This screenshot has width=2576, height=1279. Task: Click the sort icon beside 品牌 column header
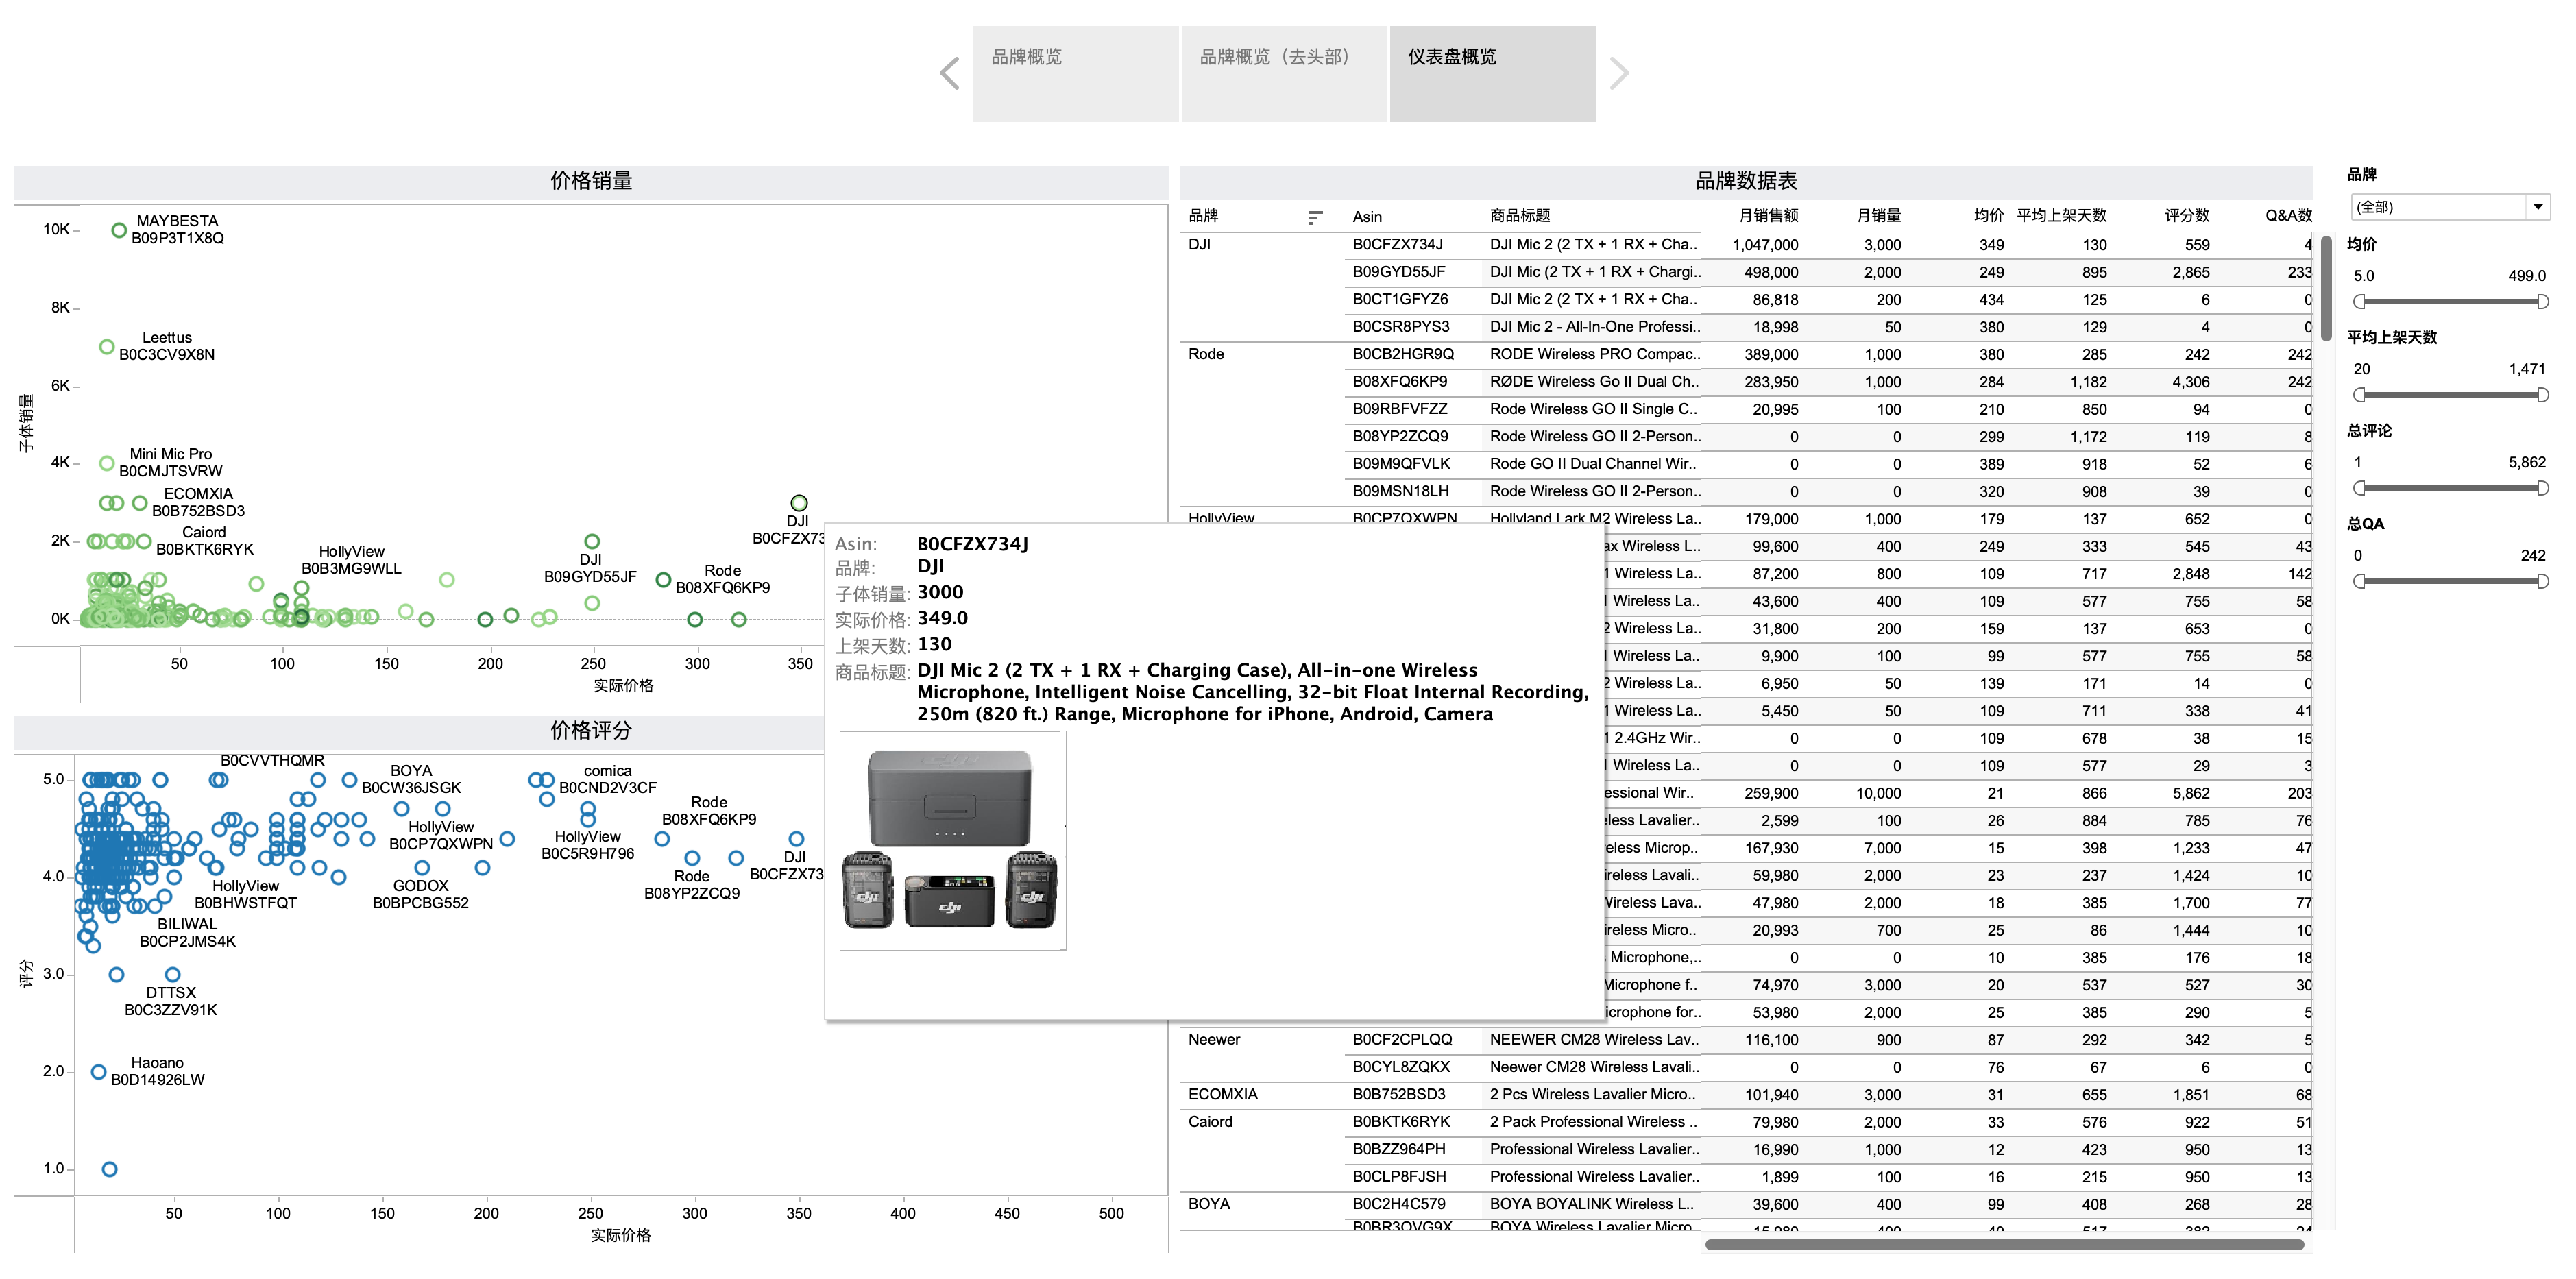pyautogui.click(x=1315, y=217)
